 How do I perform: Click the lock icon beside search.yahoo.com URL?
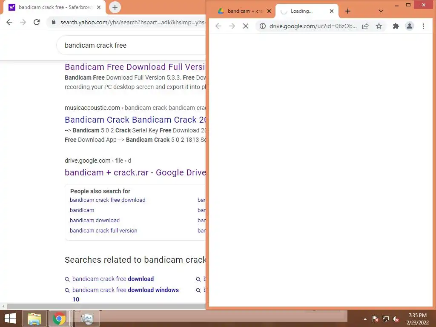point(54,22)
